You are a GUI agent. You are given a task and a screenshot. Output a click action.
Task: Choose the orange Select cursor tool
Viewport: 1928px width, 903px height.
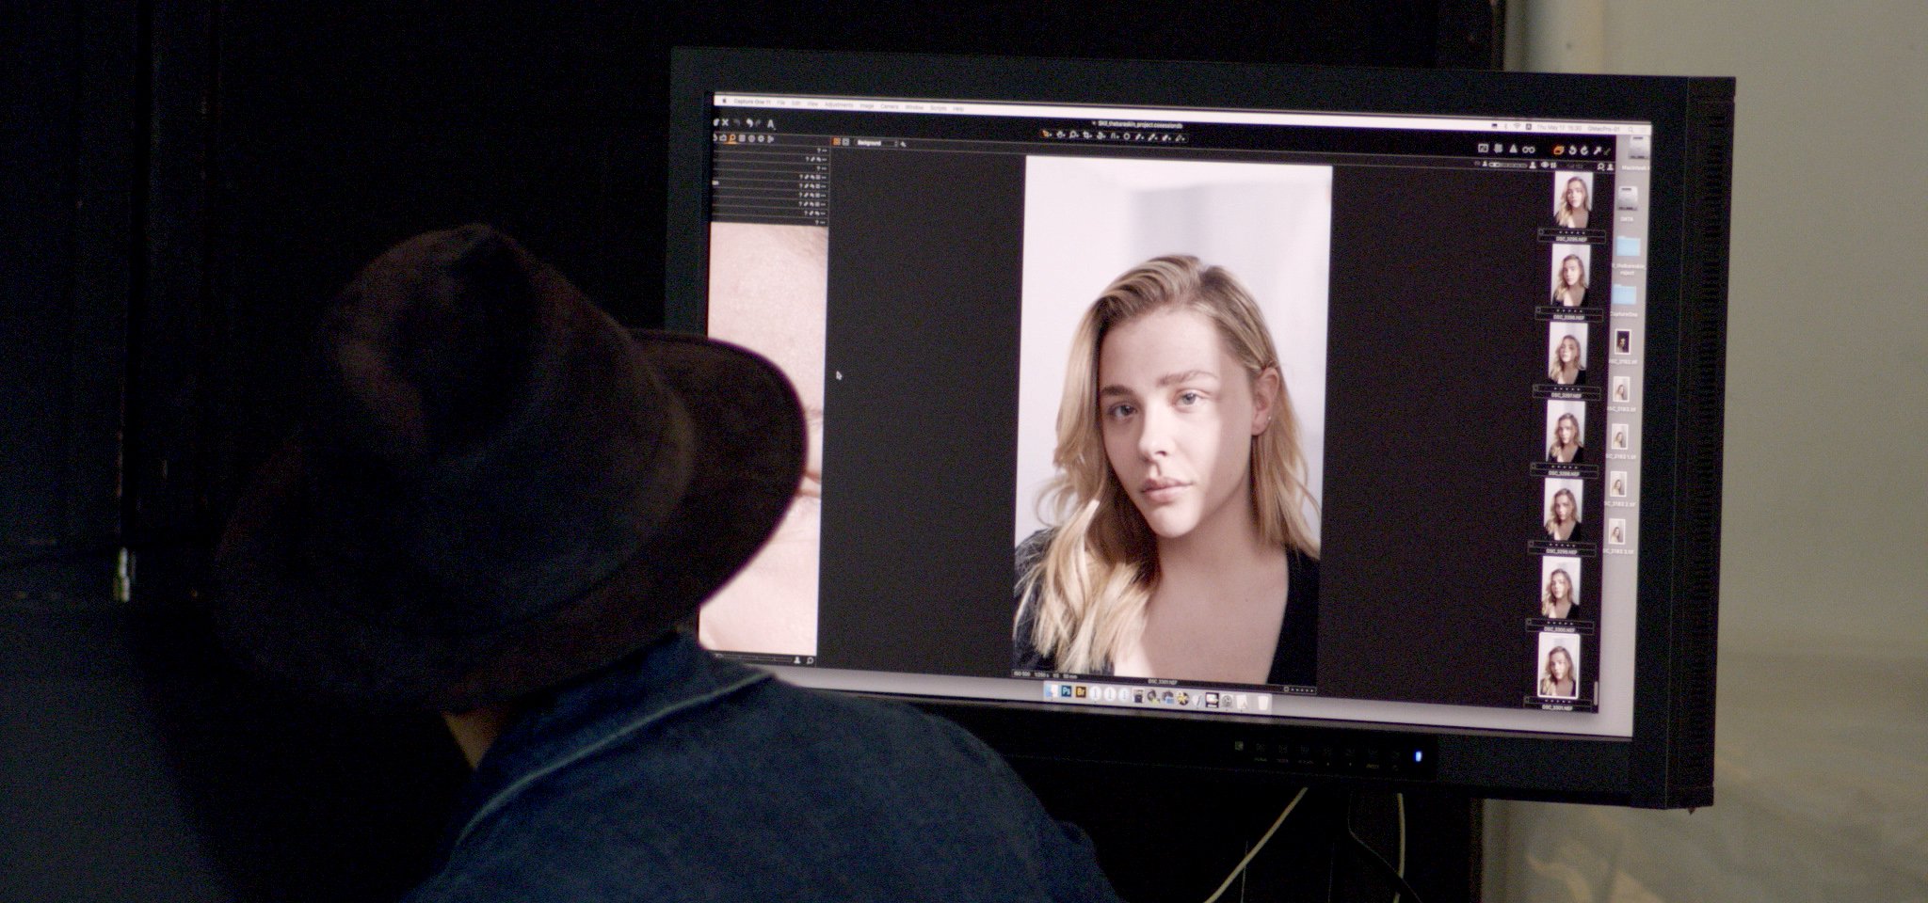pos(1046,135)
